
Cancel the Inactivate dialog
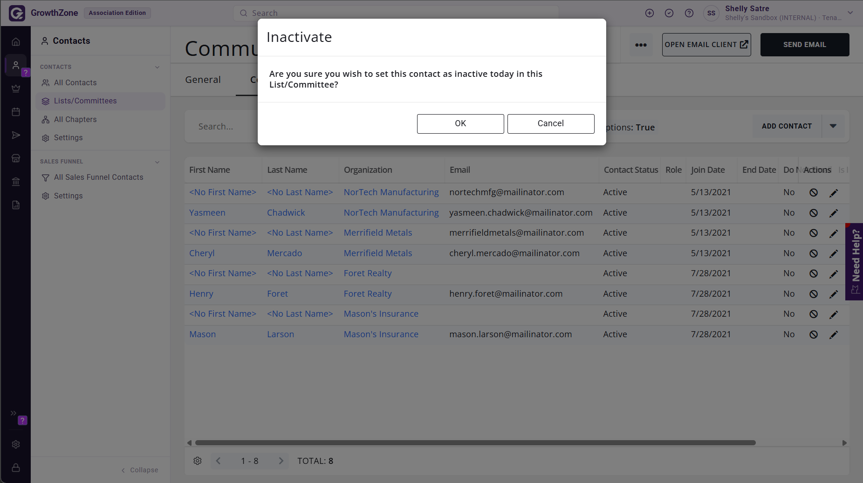[551, 123]
